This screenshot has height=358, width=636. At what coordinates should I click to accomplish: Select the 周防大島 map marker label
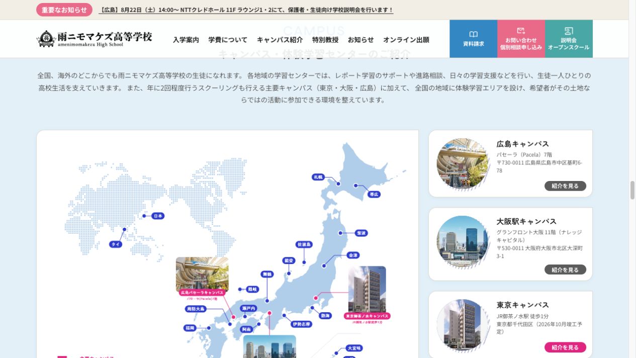click(196, 309)
